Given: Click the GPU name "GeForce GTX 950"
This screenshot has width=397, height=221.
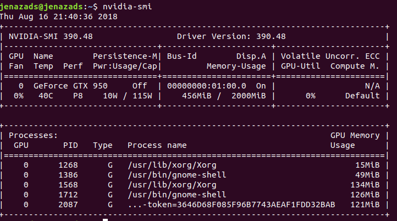Looking at the screenshot, I should tap(70, 86).
